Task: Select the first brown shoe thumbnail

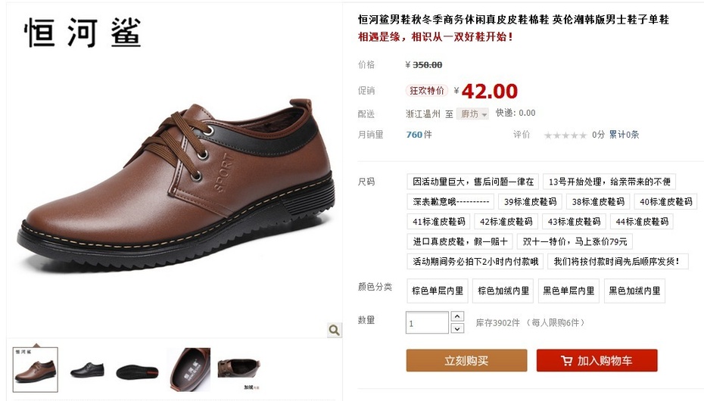Action: tap(36, 370)
